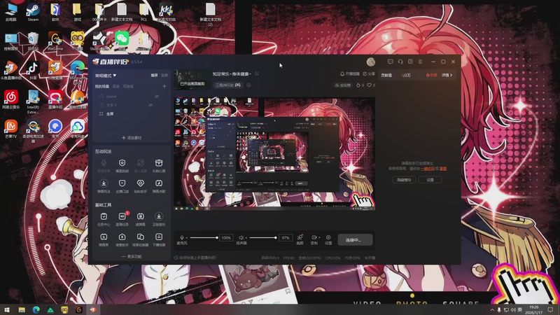Viewport: 560px width, 315px height.
Task: Click the 100% microphone volume field
Action: 226,238
